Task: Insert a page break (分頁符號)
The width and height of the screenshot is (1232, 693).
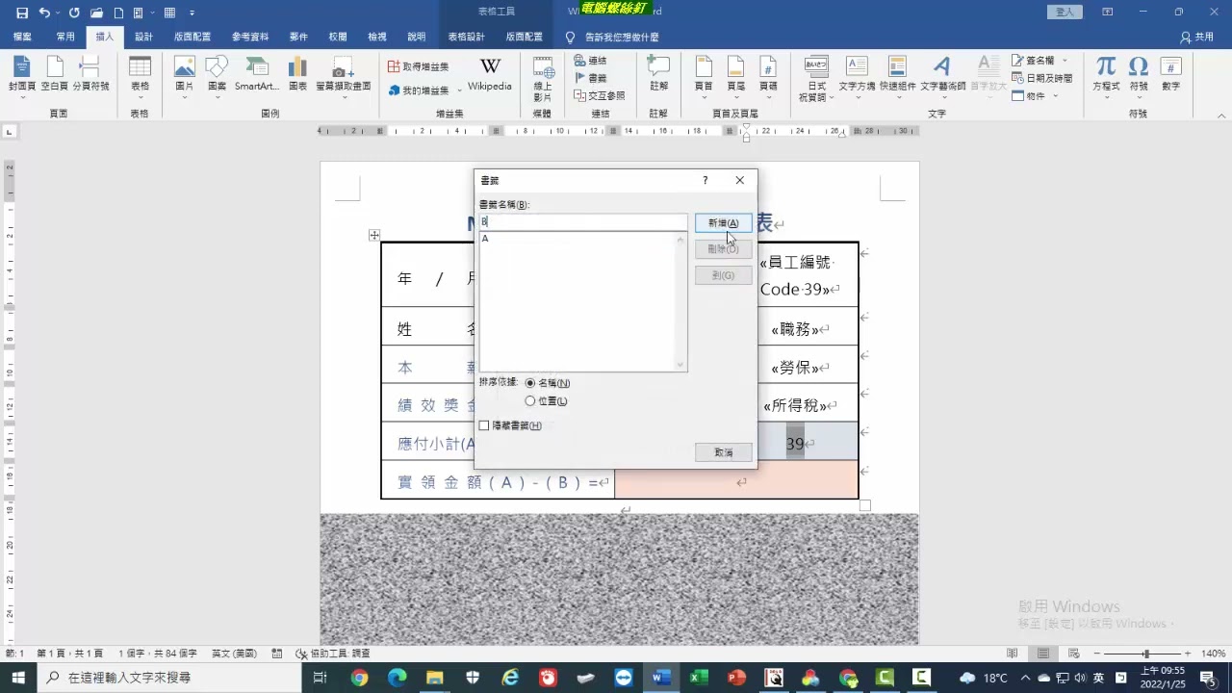Action: point(90,73)
